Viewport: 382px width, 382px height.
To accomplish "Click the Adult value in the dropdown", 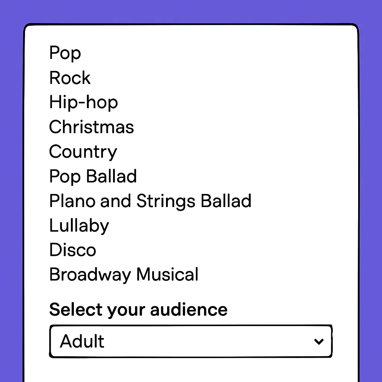I will 82,341.
